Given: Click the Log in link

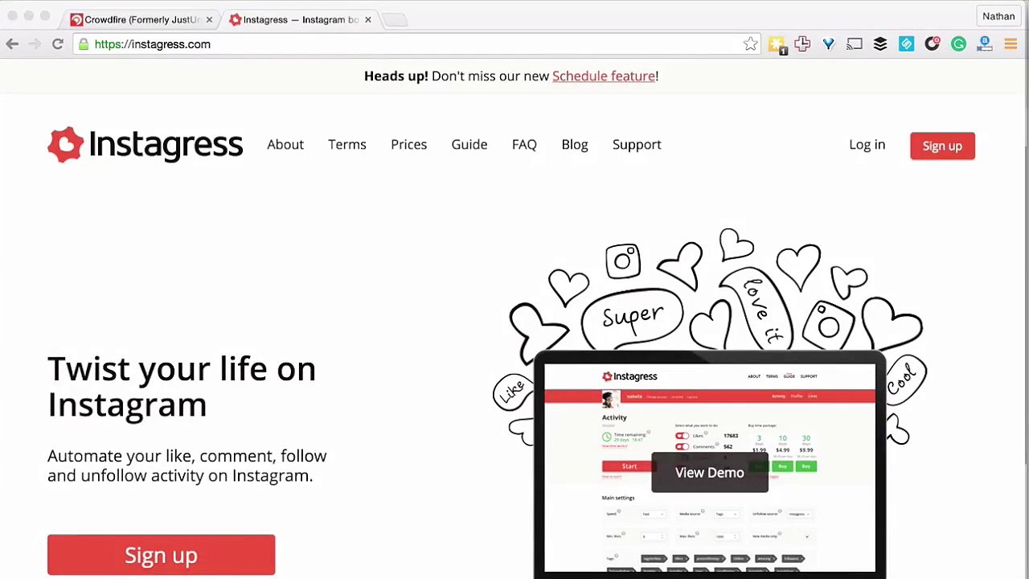Looking at the screenshot, I should coord(867,145).
